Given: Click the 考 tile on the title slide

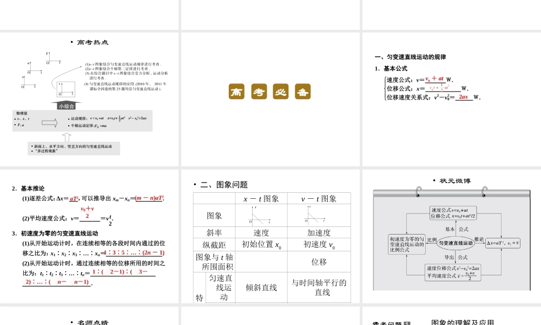Looking at the screenshot, I should [x=259, y=92].
